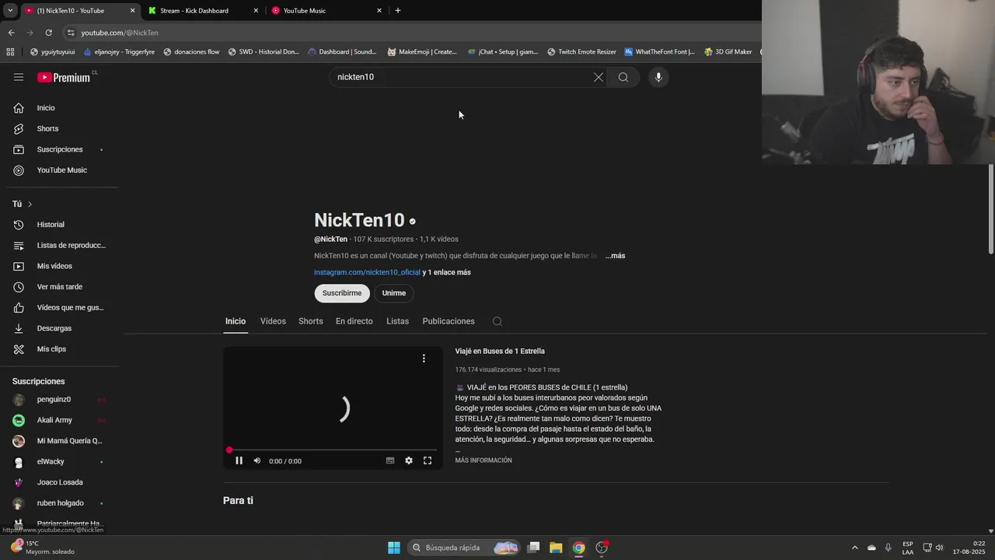This screenshot has width=995, height=560.
Task: Expand the Tú section chevron
Action: pyautogui.click(x=30, y=204)
